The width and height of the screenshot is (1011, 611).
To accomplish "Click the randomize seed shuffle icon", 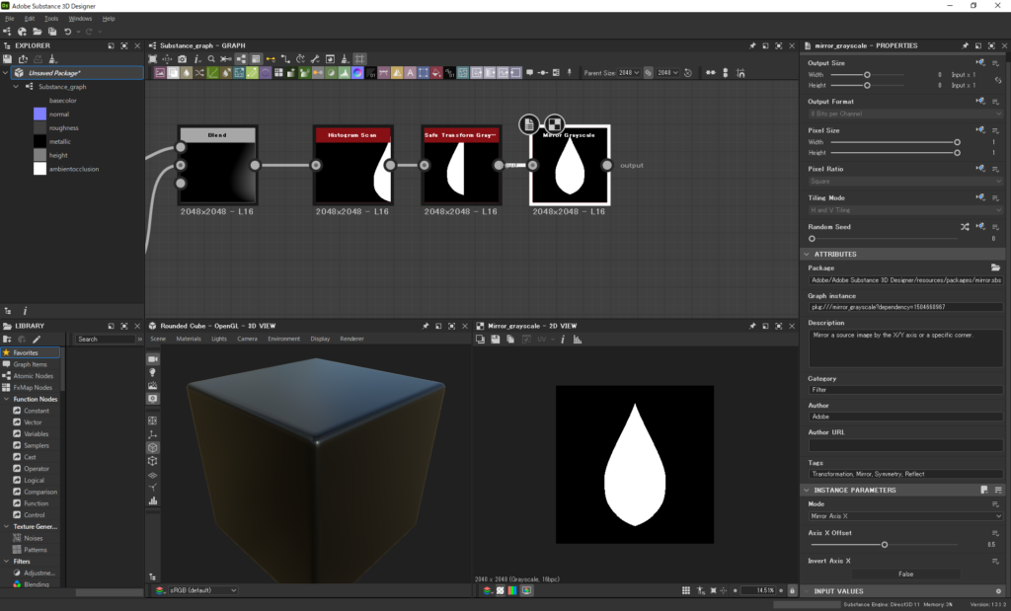I will point(965,227).
